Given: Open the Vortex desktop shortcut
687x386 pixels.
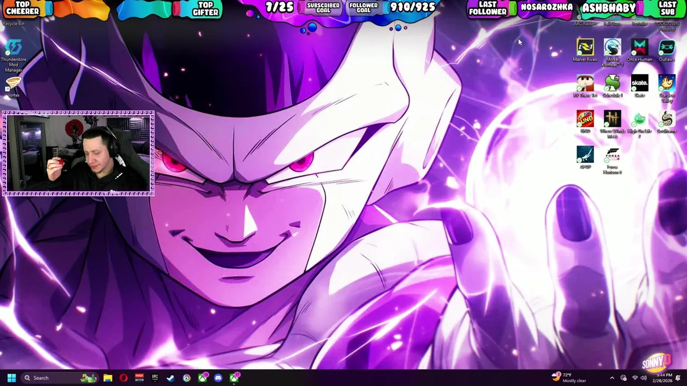Looking at the screenshot, I should pyautogui.click(x=13, y=86).
